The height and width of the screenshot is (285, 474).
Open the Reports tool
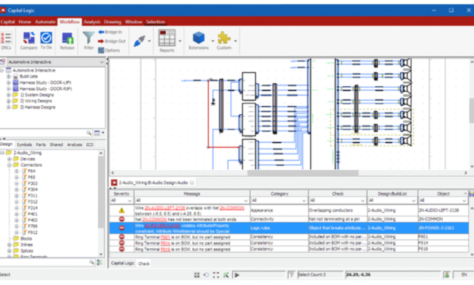tap(166, 39)
